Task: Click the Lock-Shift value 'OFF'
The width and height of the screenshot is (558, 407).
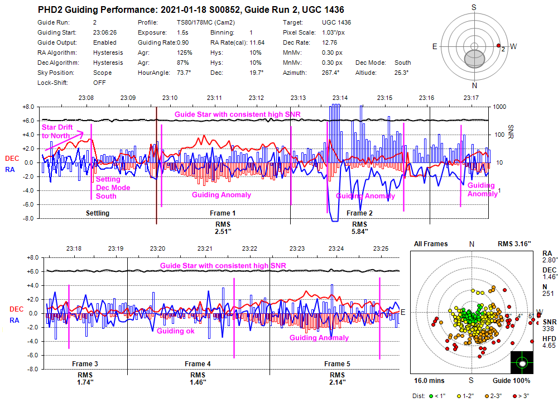Action: click(99, 83)
